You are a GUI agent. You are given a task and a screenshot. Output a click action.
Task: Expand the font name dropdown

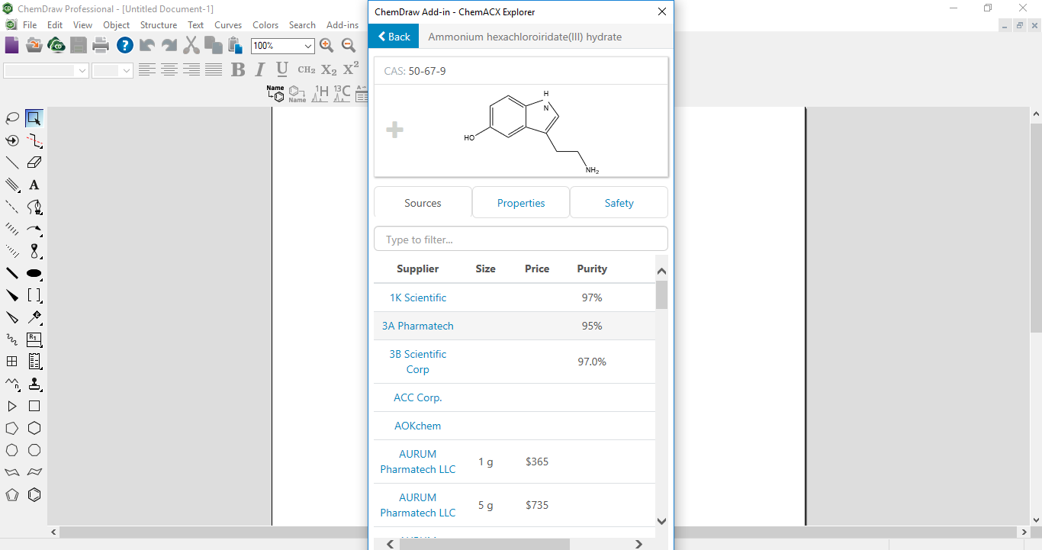tap(82, 71)
